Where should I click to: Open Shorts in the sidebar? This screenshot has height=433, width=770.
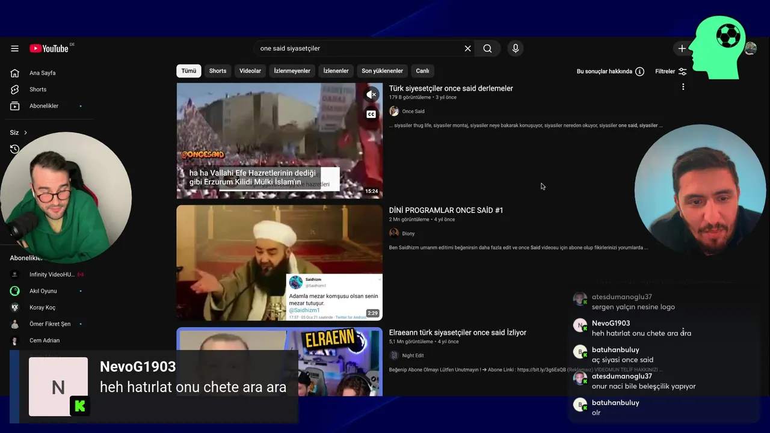tap(37, 89)
